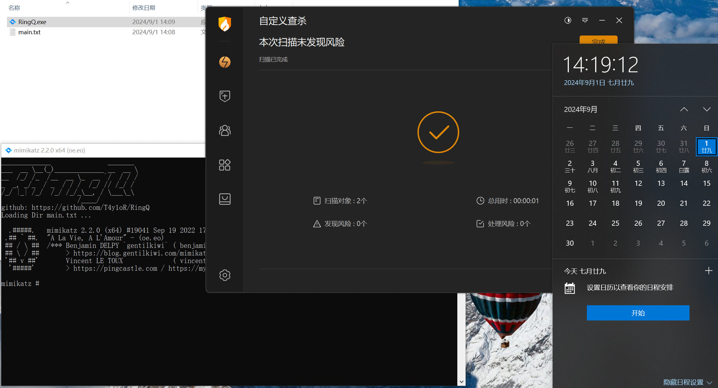Click the blue 开始 button
The height and width of the screenshot is (388, 718).
(x=638, y=313)
